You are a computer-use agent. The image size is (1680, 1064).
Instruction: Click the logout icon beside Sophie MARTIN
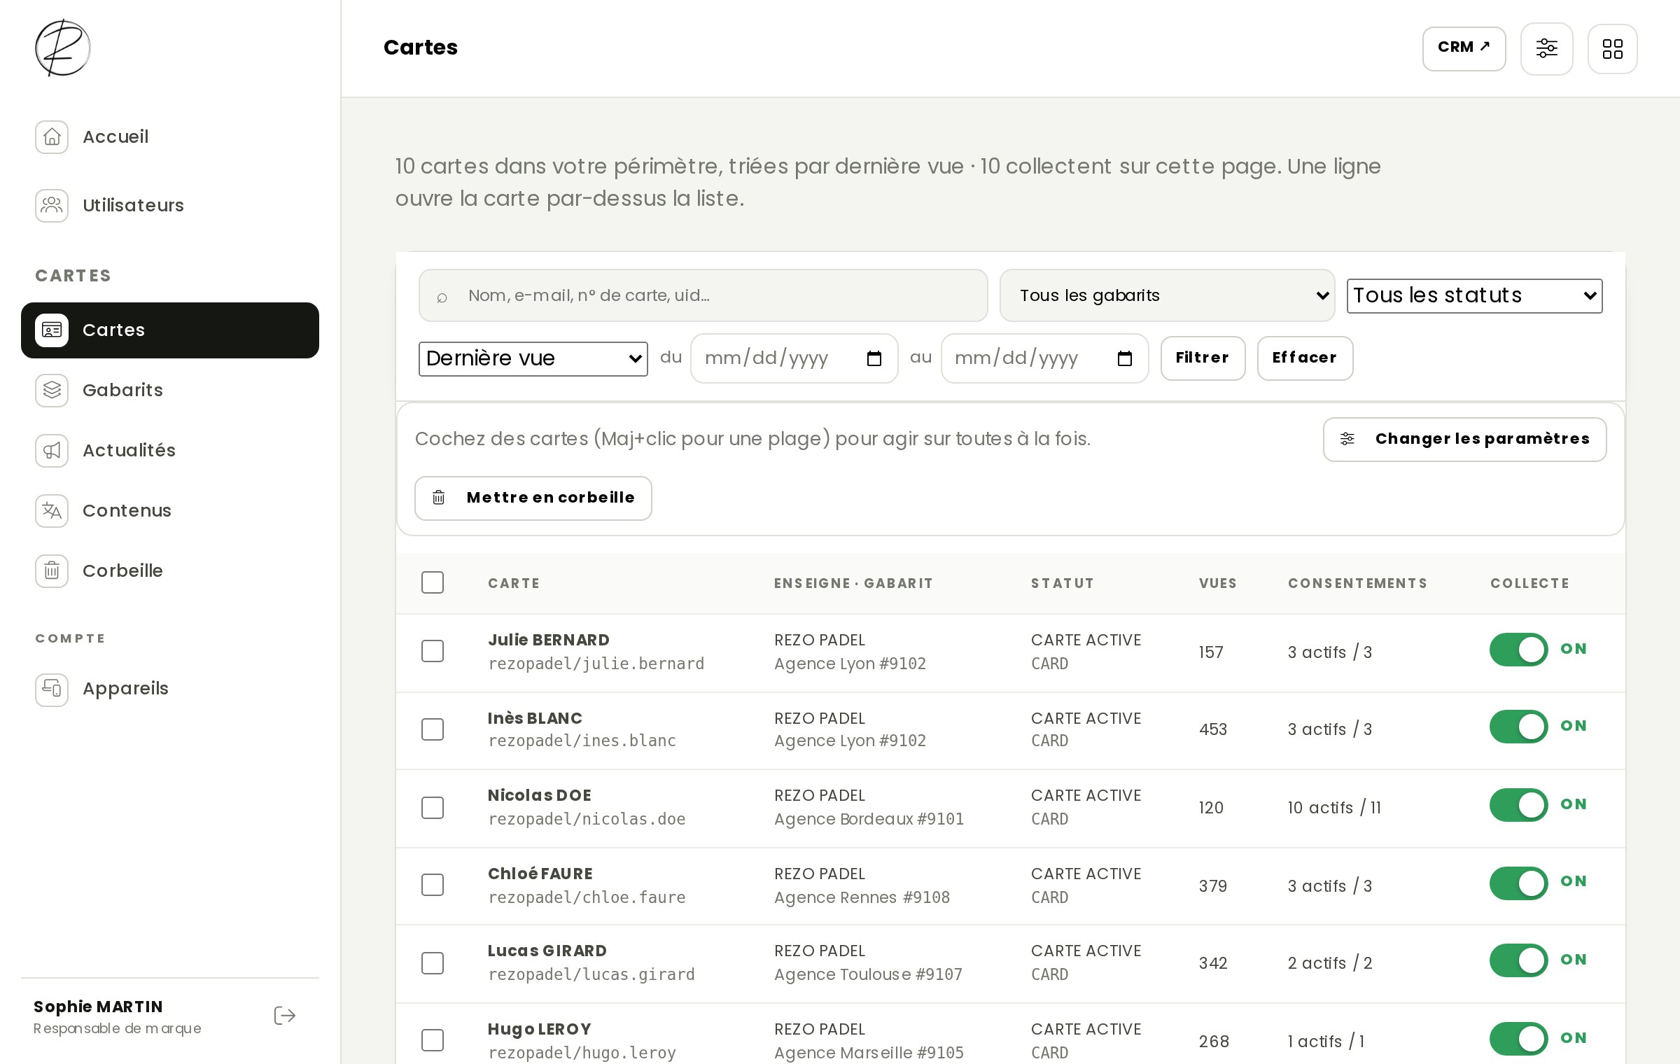click(285, 1016)
